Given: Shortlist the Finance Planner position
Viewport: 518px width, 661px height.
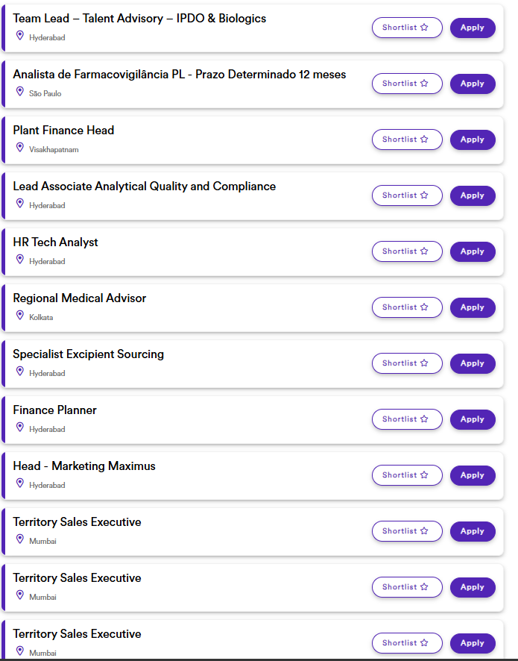Looking at the screenshot, I should pyautogui.click(x=407, y=419).
